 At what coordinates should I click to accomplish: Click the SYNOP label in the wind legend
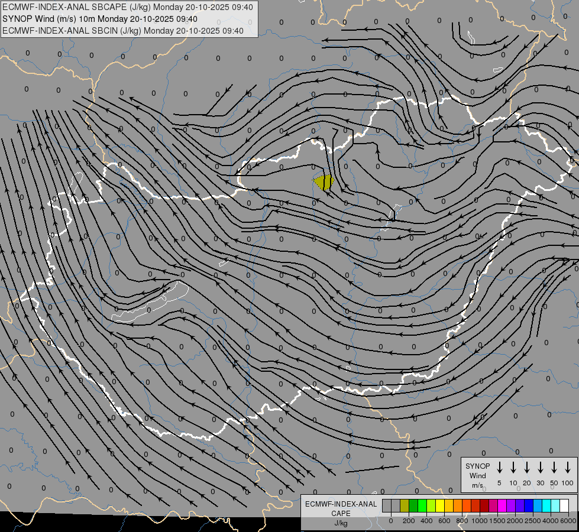point(477,466)
